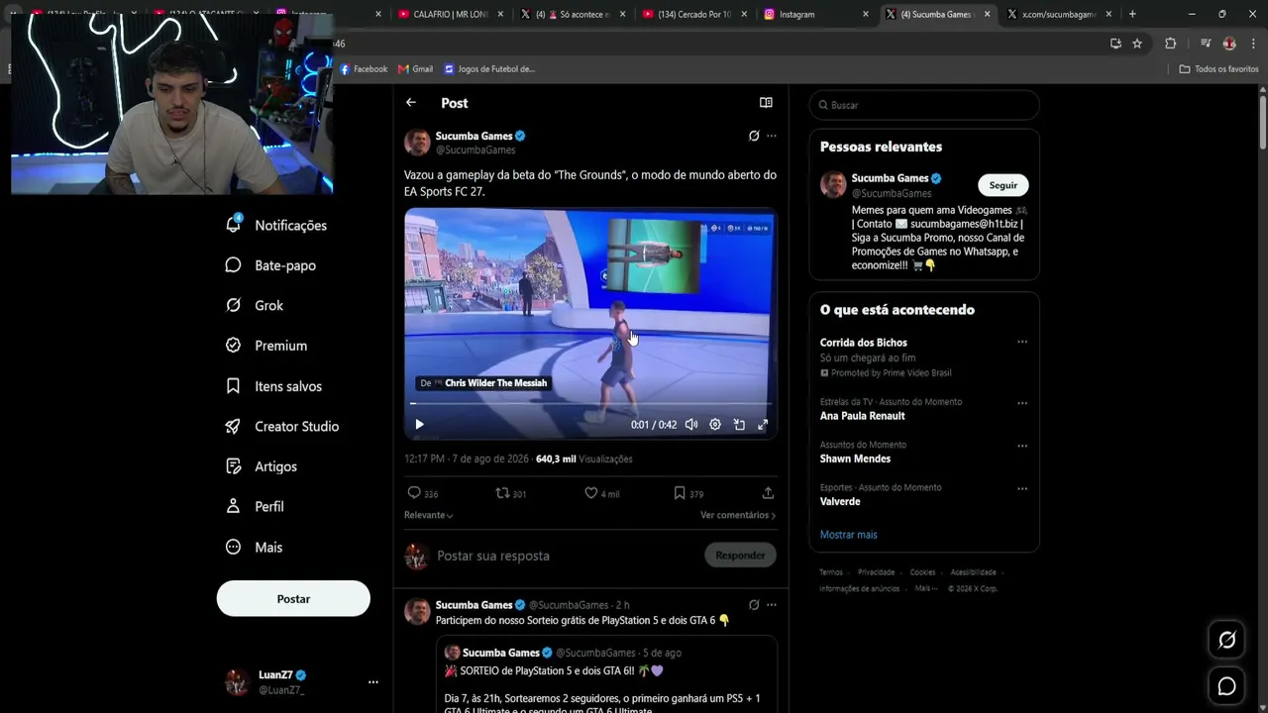Open options for Corrida dos Bichos trend
This screenshot has height=713, width=1268.
[1022, 343]
